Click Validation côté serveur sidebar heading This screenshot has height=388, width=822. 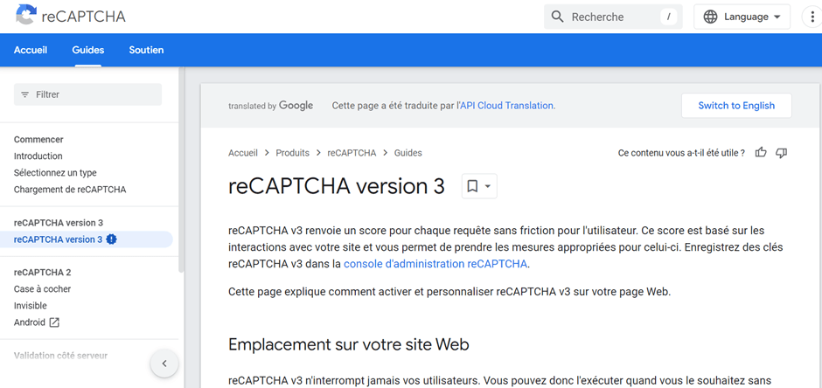point(60,356)
